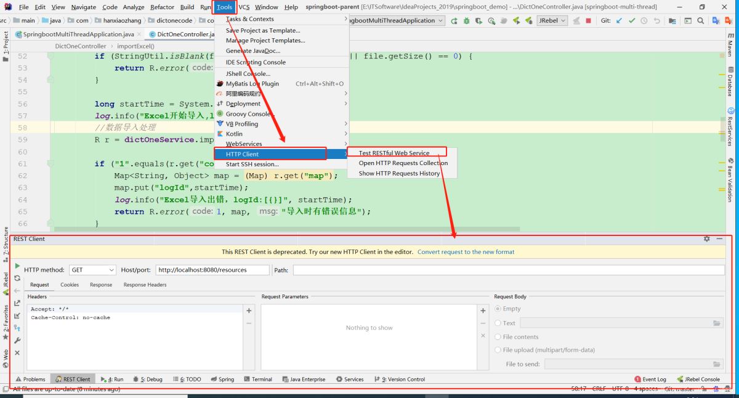
Task: Click the Git update project arrow
Action: tap(619, 20)
